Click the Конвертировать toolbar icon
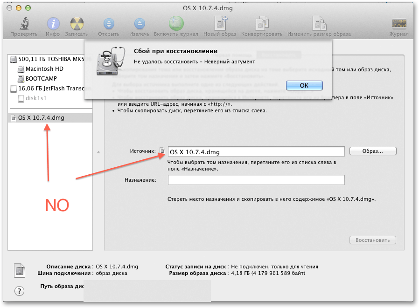This screenshot has height=308, width=419. (262, 23)
